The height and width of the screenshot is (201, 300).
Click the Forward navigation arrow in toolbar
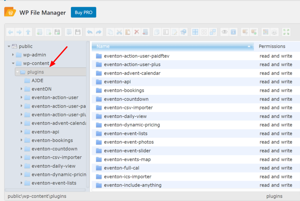[19, 32]
